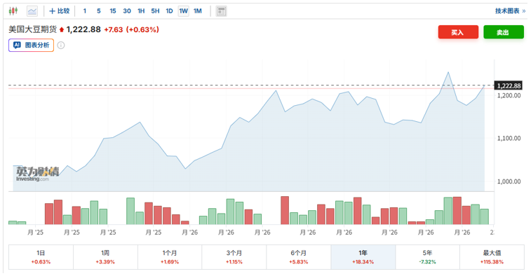This screenshot has width=531, height=276.
Task: Click the green 卖出 sell button
Action: [x=503, y=32]
